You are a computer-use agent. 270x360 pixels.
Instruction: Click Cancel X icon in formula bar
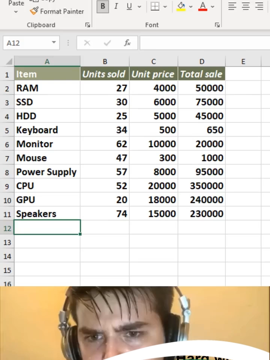(x=87, y=43)
